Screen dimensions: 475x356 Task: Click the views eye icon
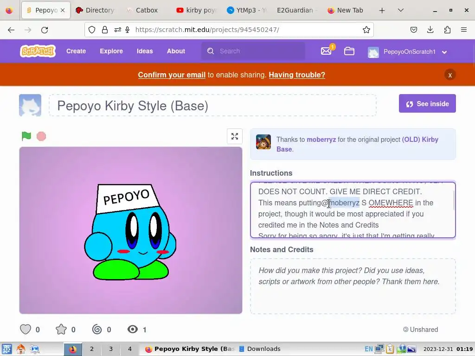tap(133, 330)
